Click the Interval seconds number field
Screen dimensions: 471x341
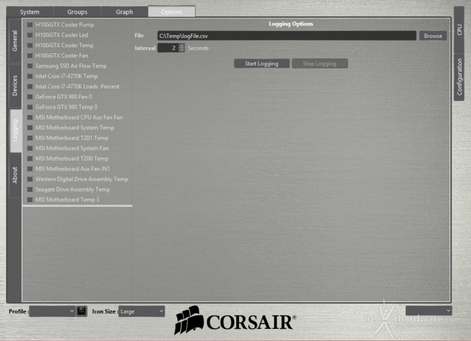pyautogui.click(x=168, y=48)
